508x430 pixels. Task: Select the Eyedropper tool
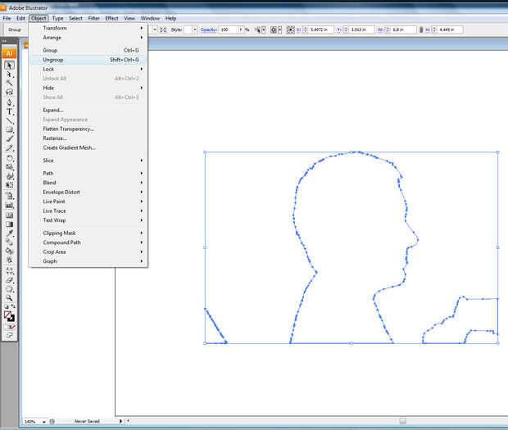pyautogui.click(x=10, y=233)
